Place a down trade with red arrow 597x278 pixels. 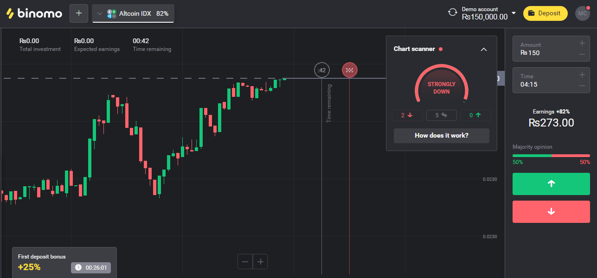point(551,212)
